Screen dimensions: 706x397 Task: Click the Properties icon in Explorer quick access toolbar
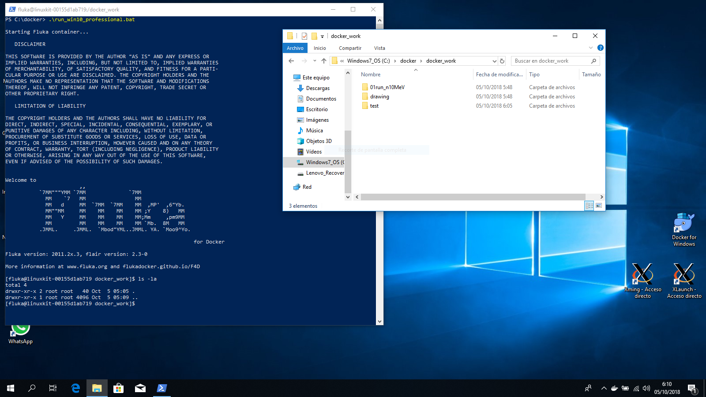(304, 36)
